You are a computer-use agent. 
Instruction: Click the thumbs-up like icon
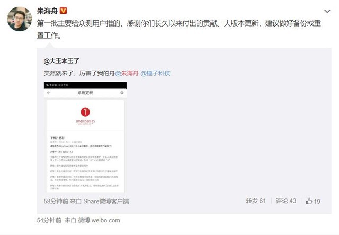[309, 201]
